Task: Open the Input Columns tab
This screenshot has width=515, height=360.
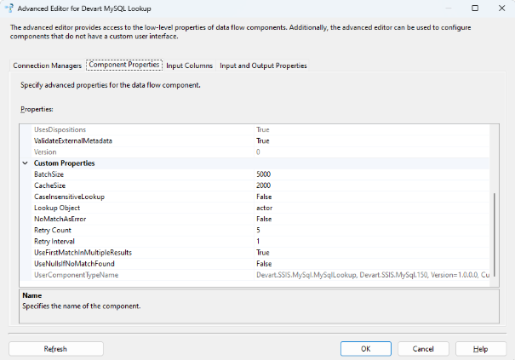Action: tap(190, 66)
